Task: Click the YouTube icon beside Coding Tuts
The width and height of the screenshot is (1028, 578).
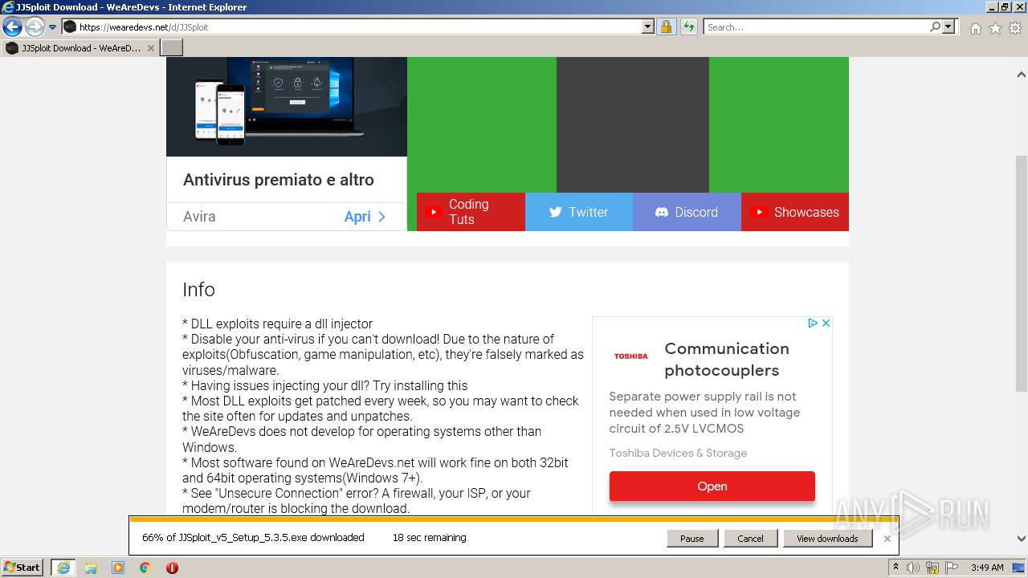Action: [x=434, y=212]
